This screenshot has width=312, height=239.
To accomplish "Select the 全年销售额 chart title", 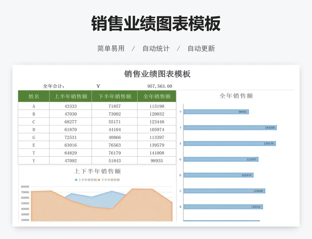I will click(x=237, y=96).
